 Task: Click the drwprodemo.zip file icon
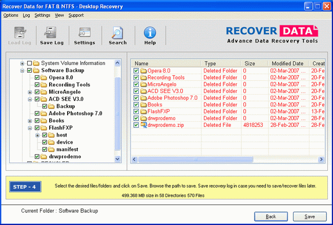pos(143,125)
